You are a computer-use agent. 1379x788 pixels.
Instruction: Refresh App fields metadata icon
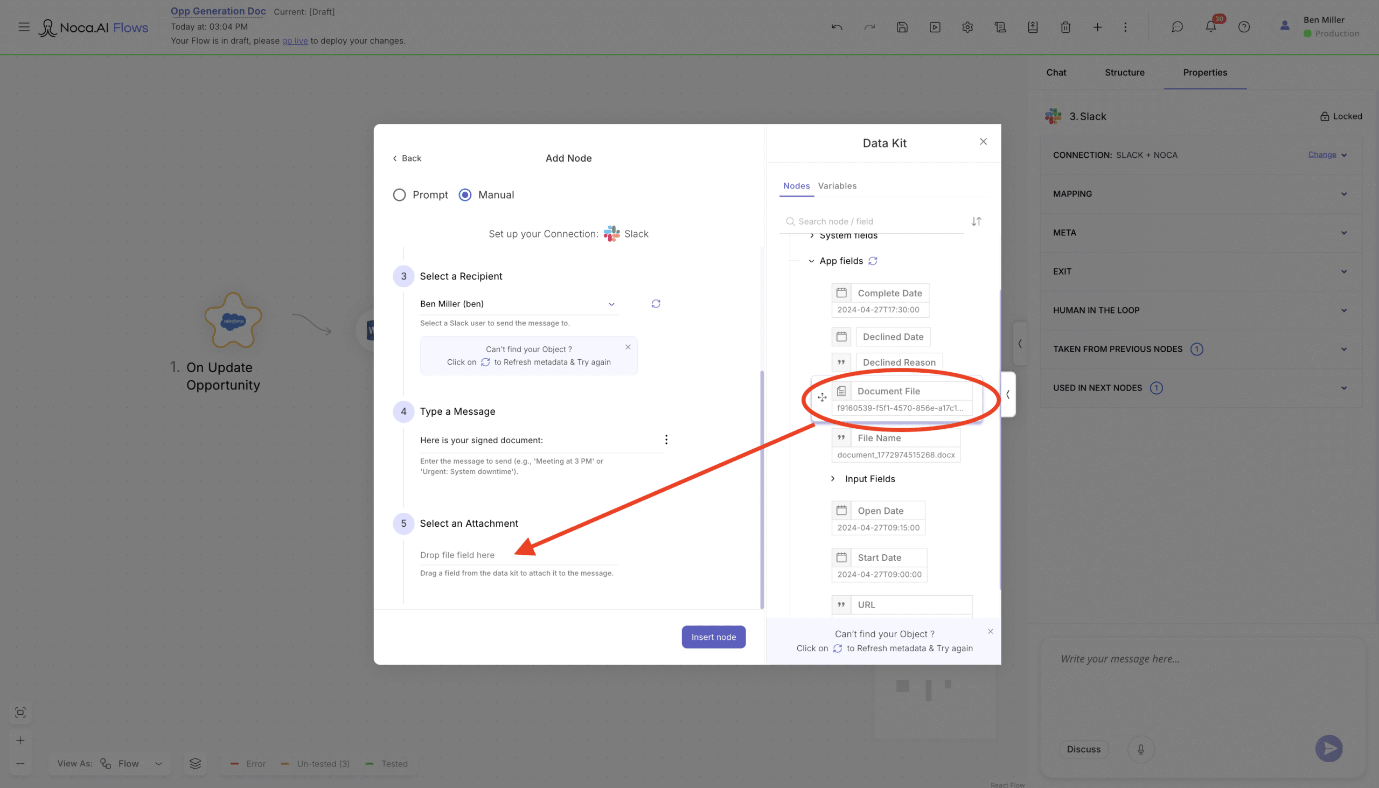[873, 261]
